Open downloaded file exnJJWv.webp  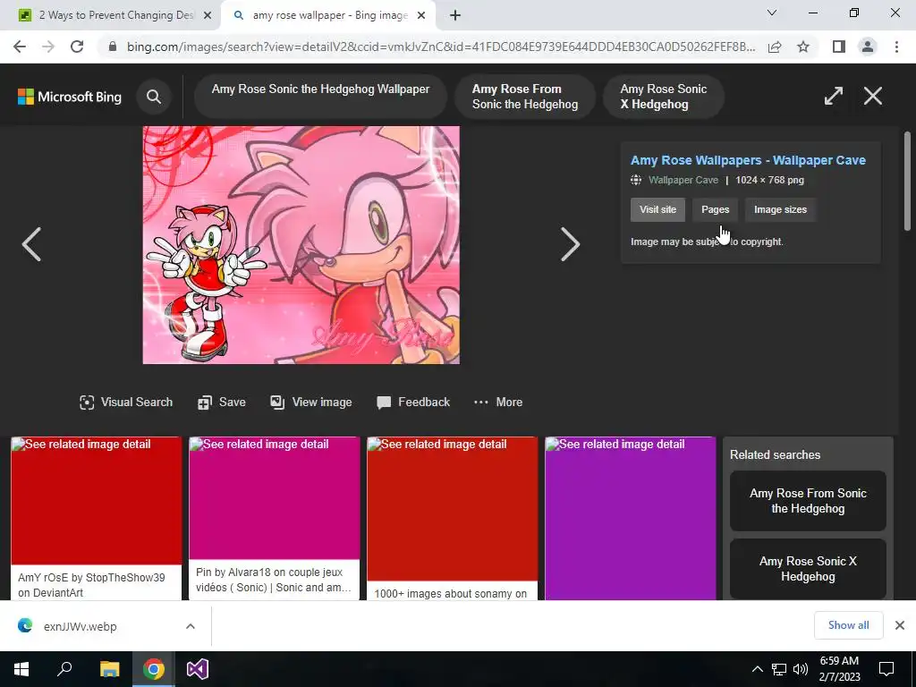click(x=80, y=626)
